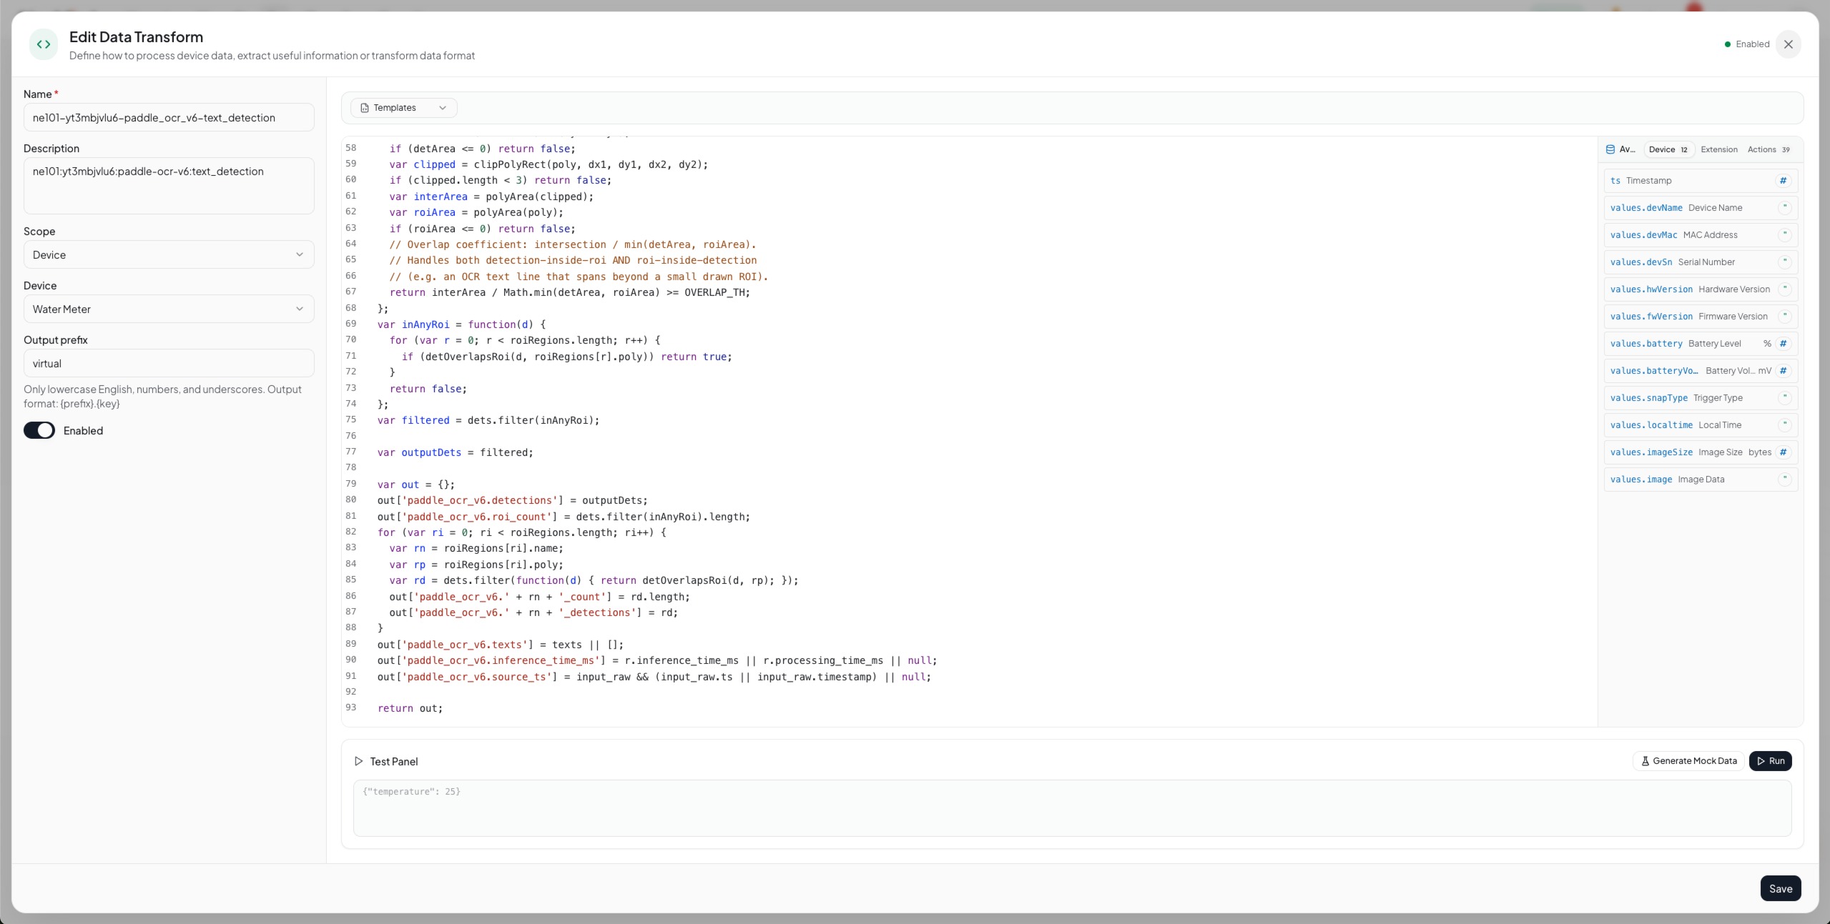Click the number type icon on Battery Voltage row
The image size is (1830, 924).
pyautogui.click(x=1784, y=371)
